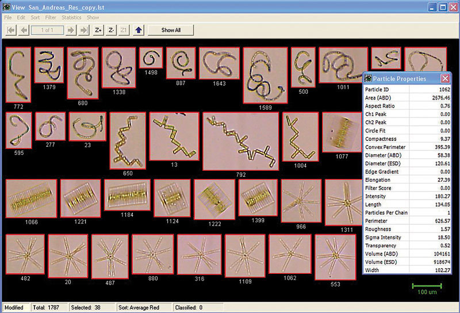Viewport: 460px width, 313px height.
Task: Click the Z+ zoom in button
Action: tap(98, 30)
